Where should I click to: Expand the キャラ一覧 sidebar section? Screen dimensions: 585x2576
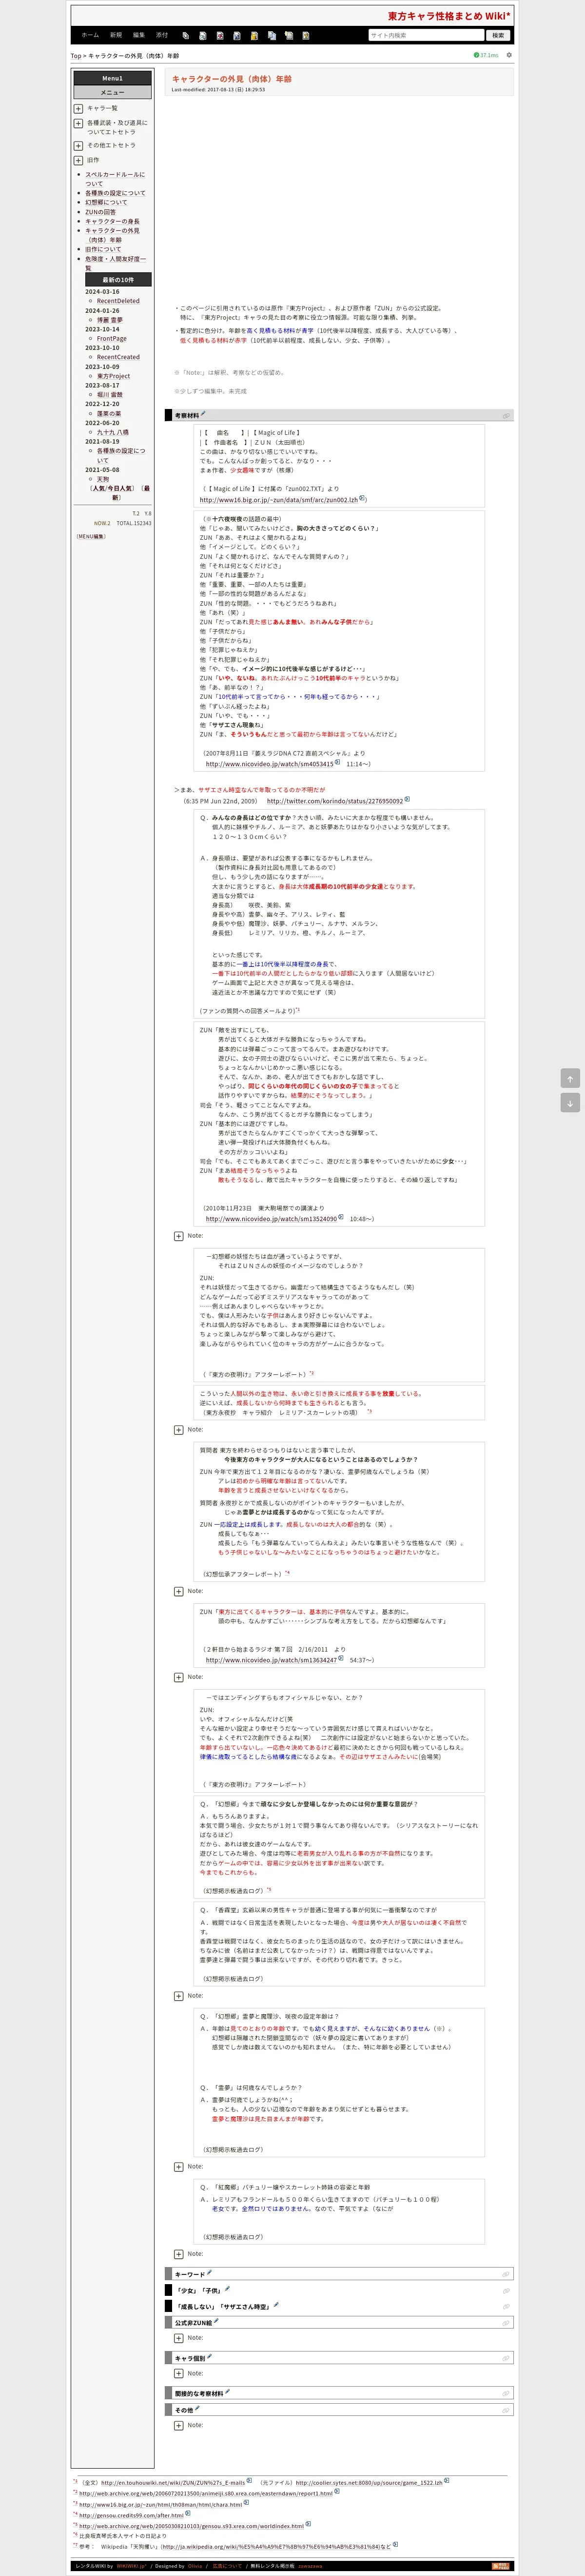(79, 108)
